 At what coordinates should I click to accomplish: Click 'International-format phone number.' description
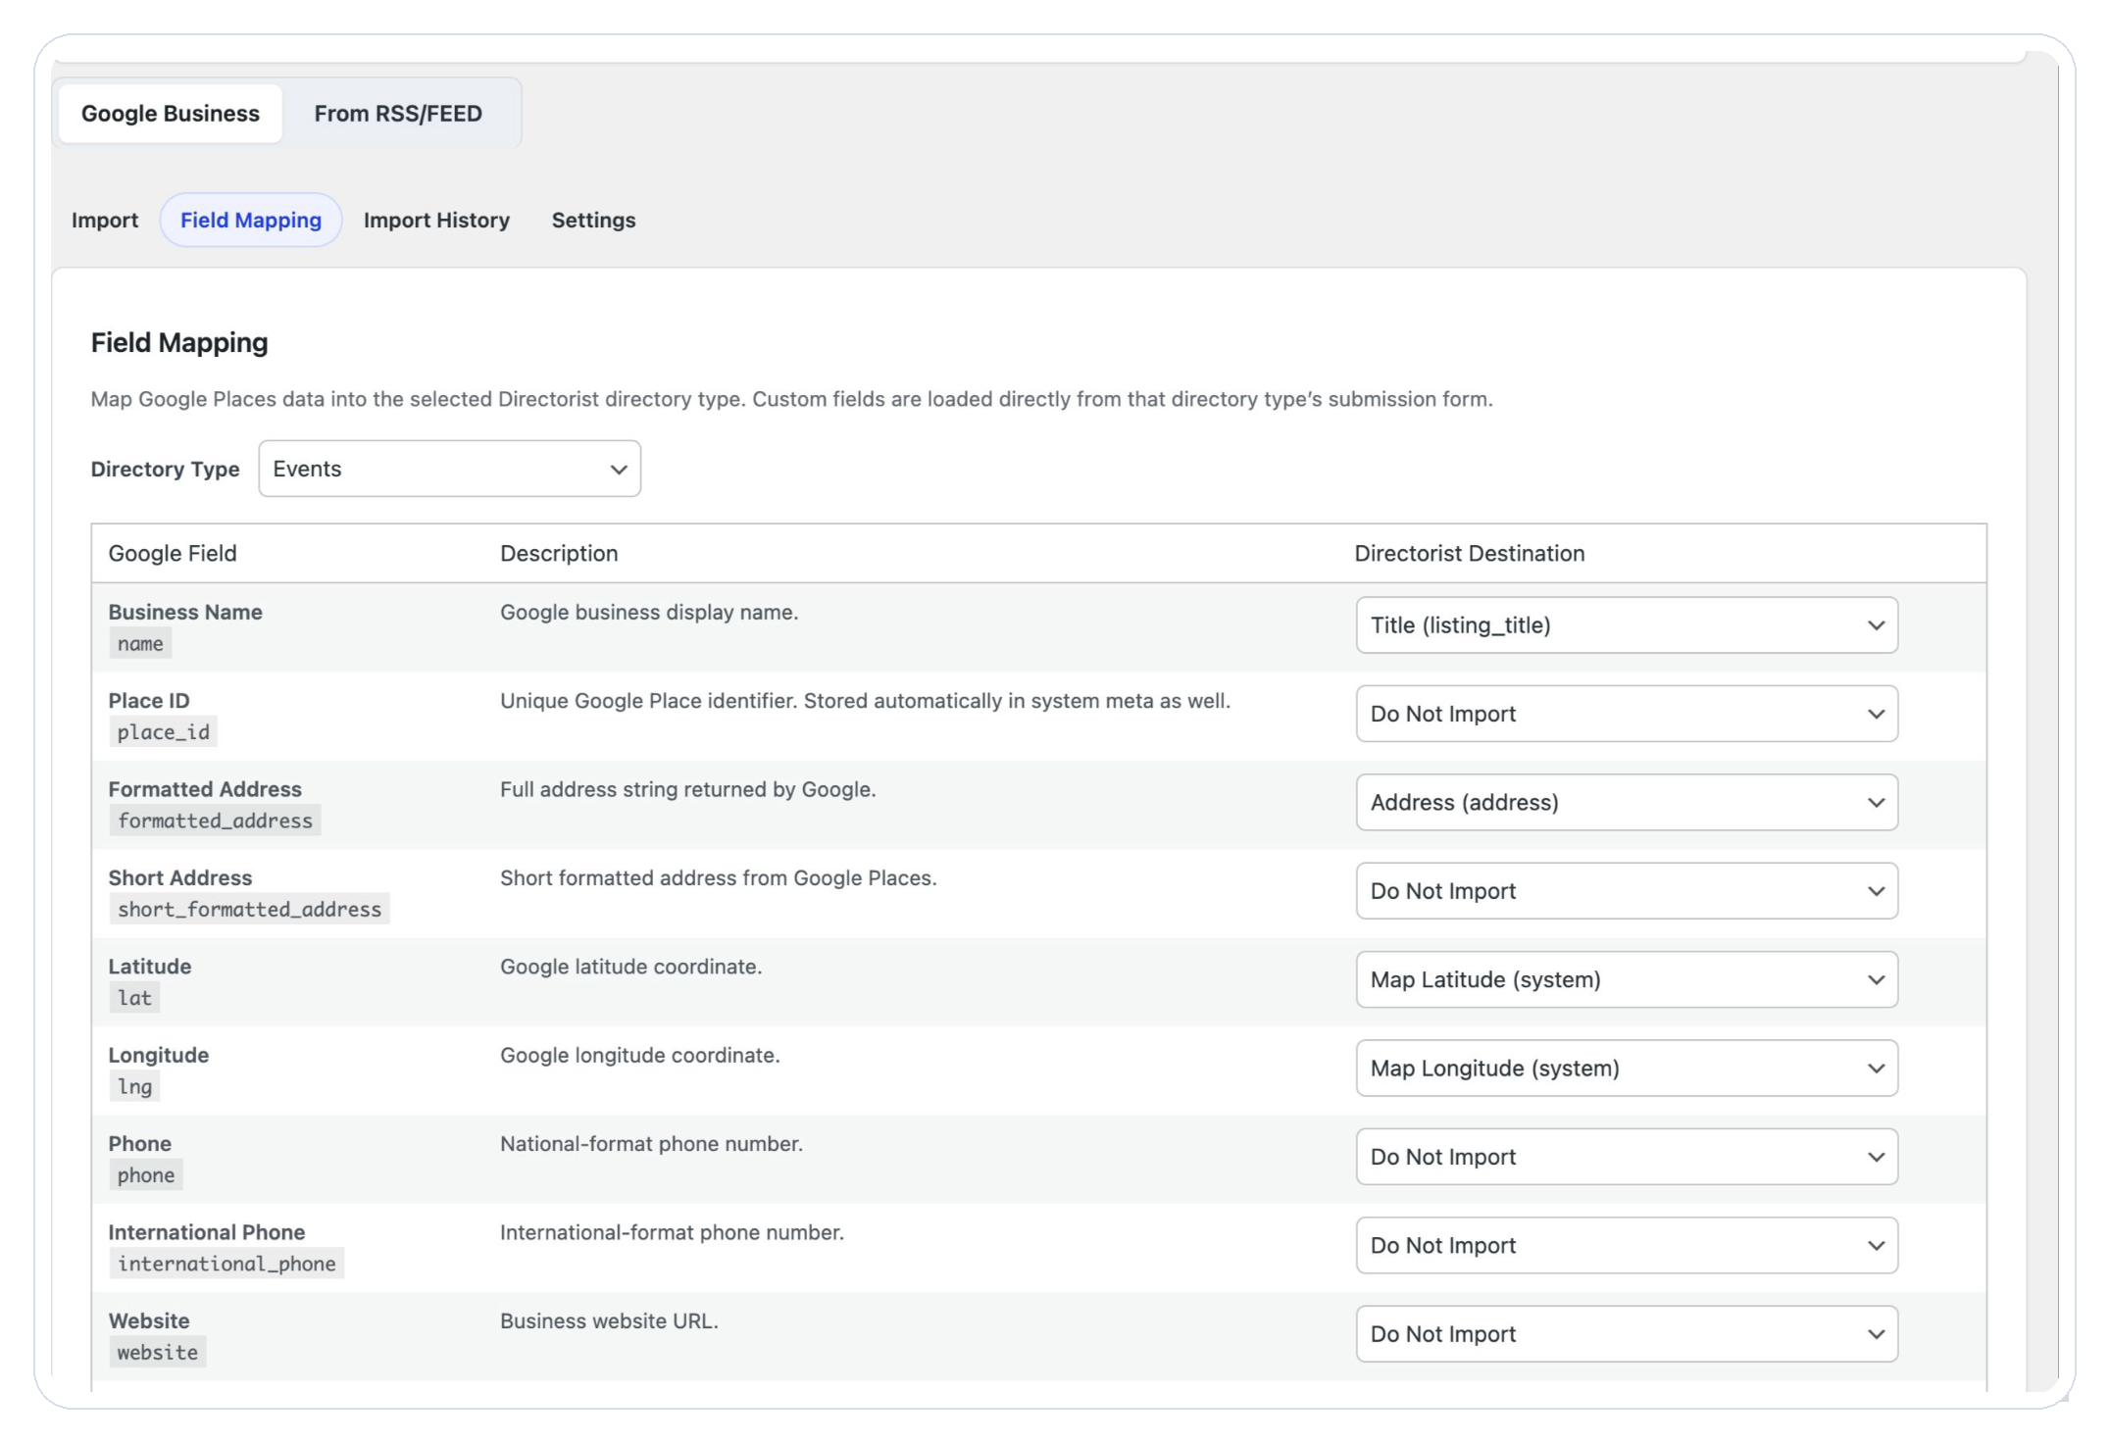click(x=672, y=1232)
